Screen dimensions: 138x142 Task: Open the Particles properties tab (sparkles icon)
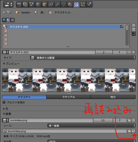pos(83,4)
